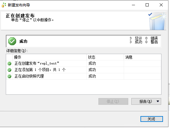
Task: Minimize the 新建发布向导 window
Action: 133,5
